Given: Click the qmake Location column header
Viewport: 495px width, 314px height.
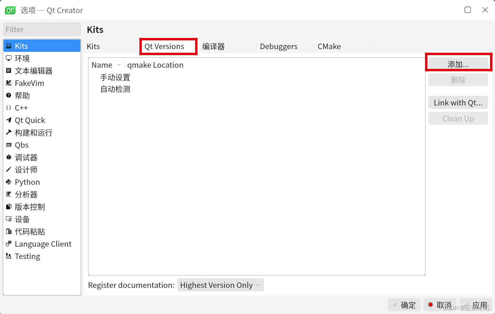Looking at the screenshot, I should pos(155,65).
